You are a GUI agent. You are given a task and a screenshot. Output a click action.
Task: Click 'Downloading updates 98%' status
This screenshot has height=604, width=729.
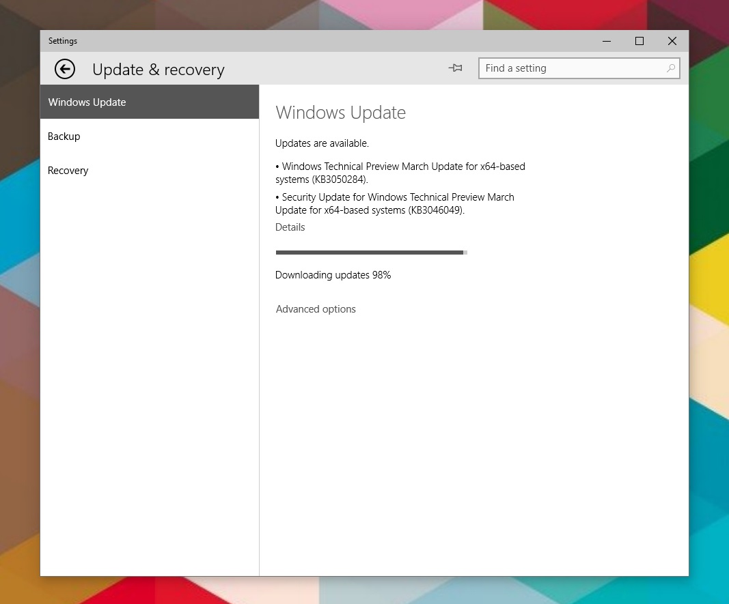click(x=333, y=275)
